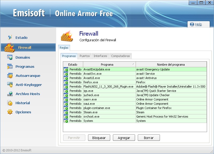Click the Borrar button
Viewport: 214px width, 154px height.
(x=149, y=138)
